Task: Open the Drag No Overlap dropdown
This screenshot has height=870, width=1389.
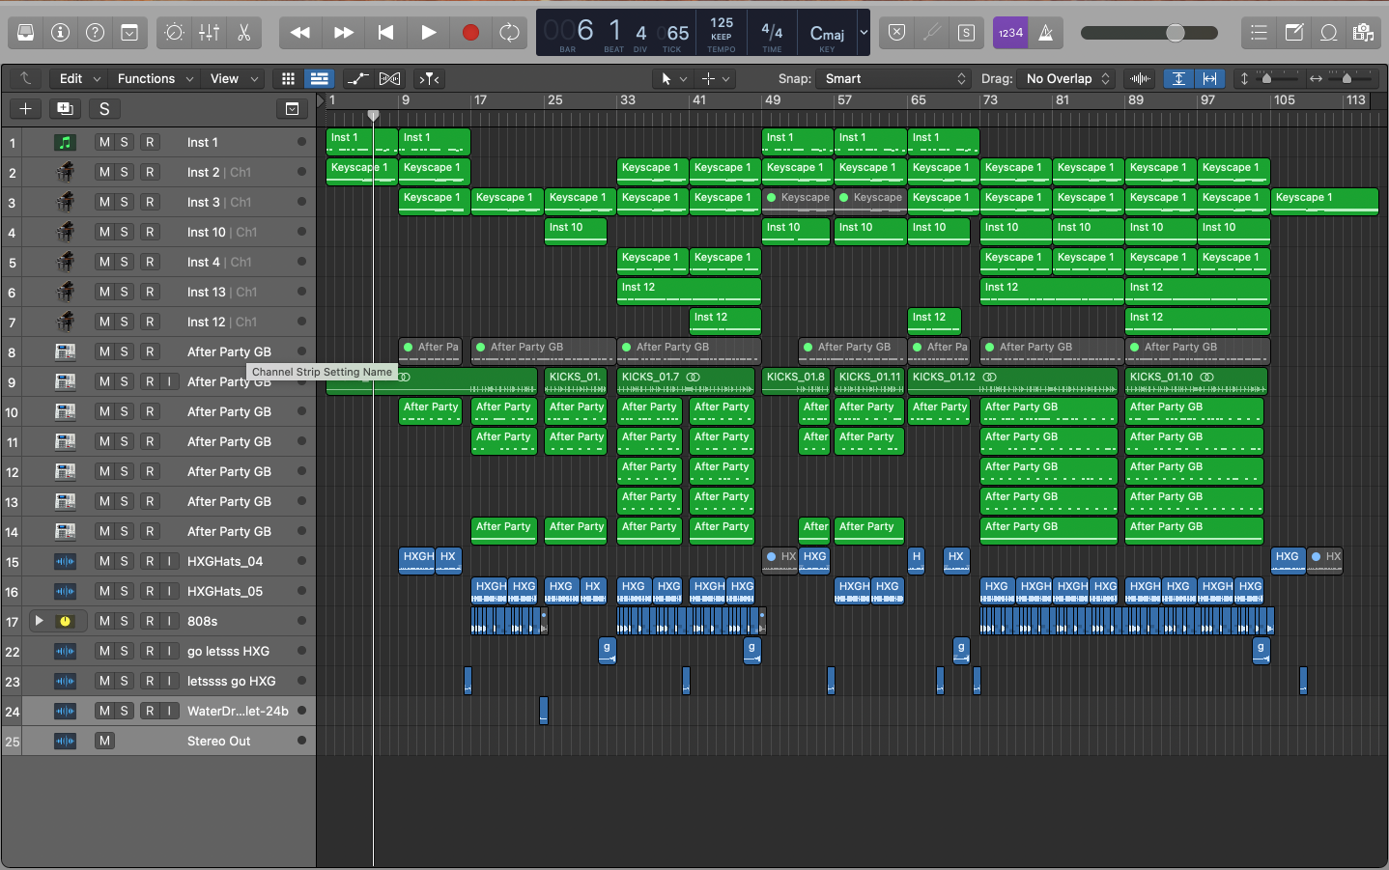Action: [1063, 78]
